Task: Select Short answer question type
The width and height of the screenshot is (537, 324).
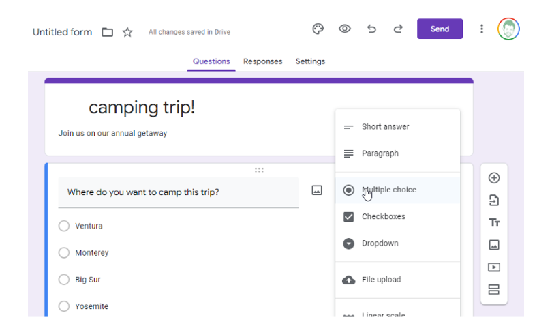Action: point(397,126)
